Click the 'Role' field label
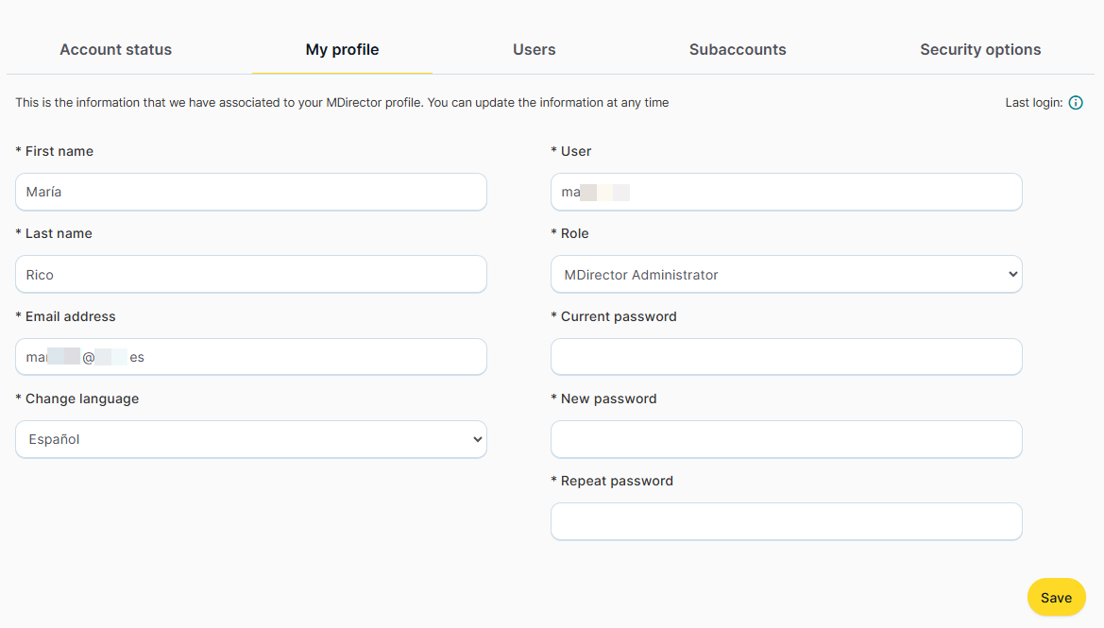1104x628 pixels. (x=573, y=233)
